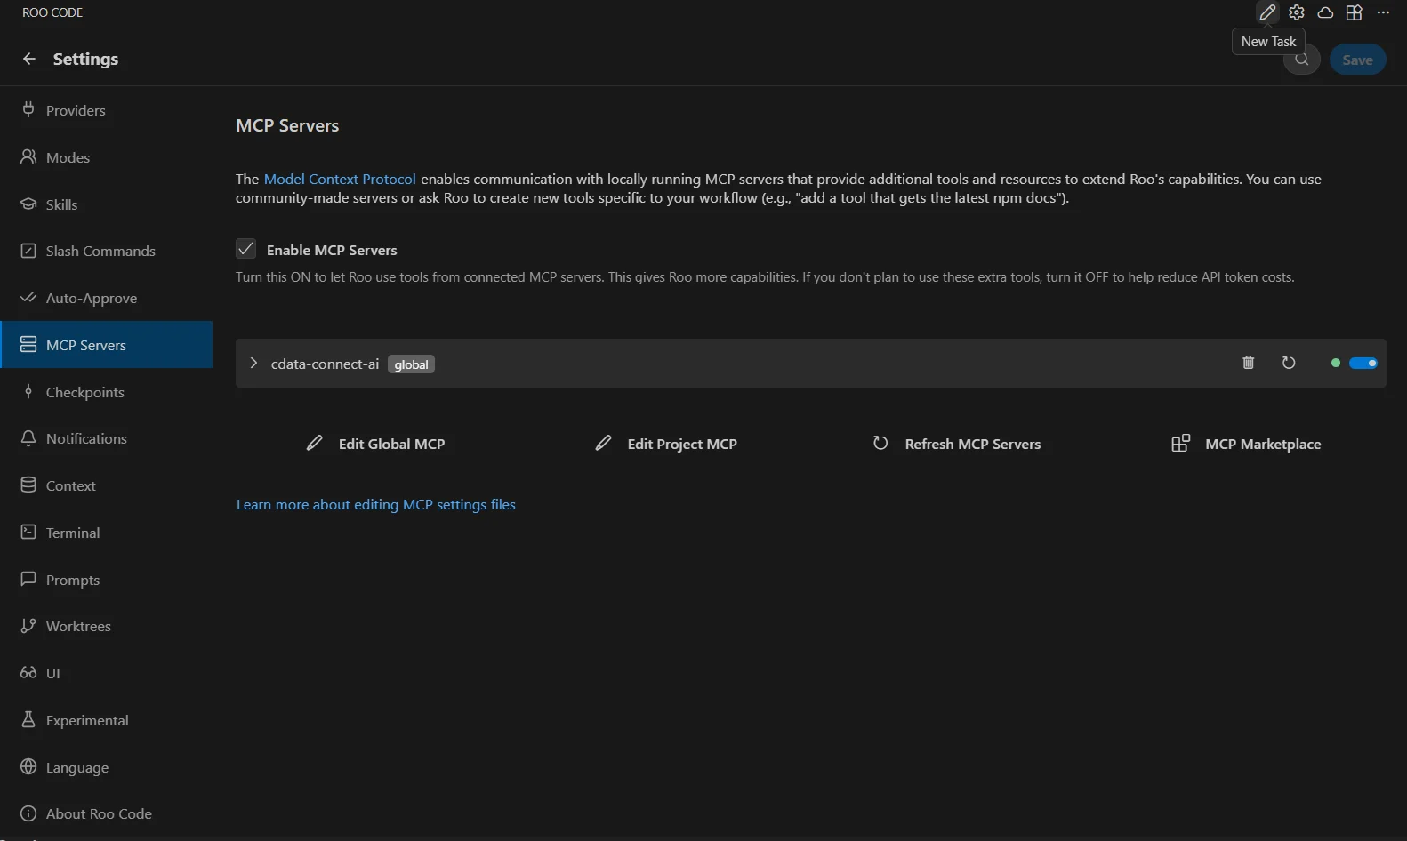The height and width of the screenshot is (841, 1407).
Task: Click the Edit Global MCP button
Action: 376,444
